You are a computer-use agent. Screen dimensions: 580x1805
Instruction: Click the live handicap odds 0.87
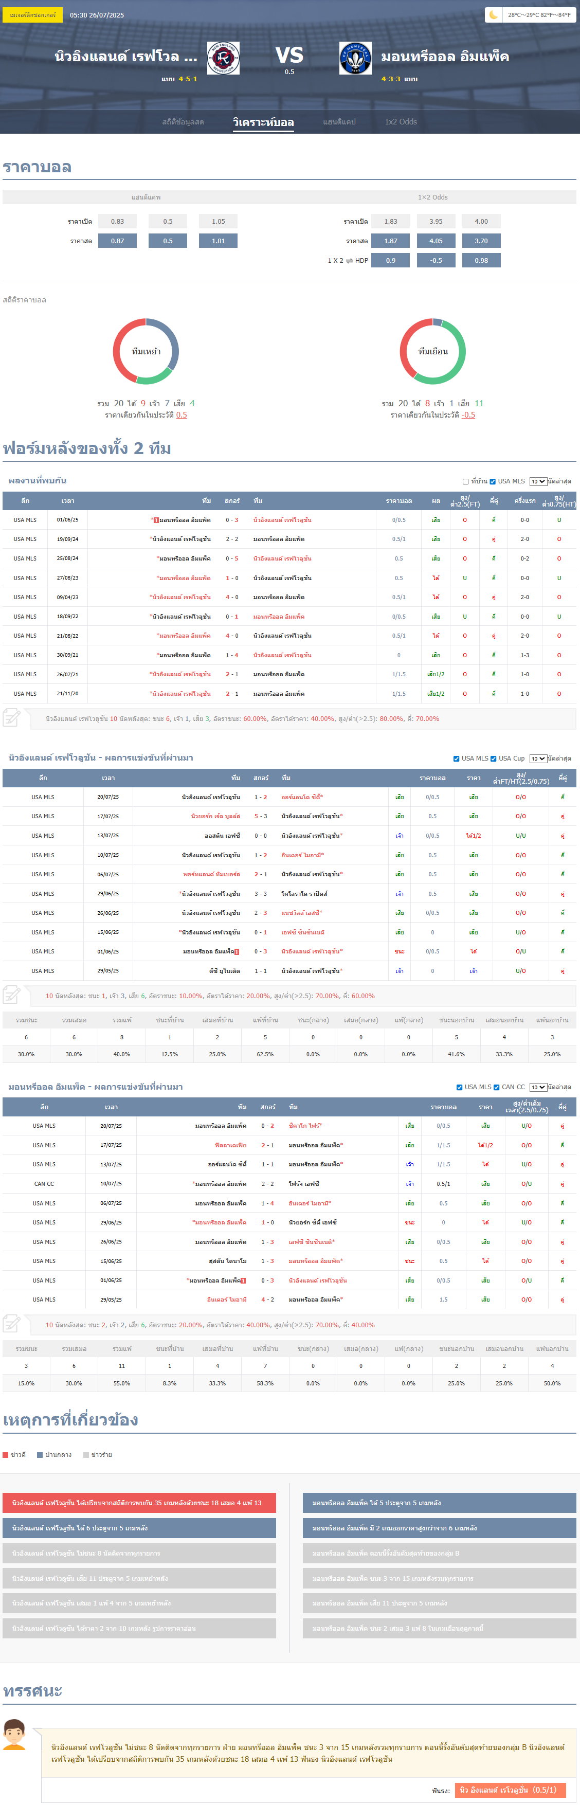118,241
